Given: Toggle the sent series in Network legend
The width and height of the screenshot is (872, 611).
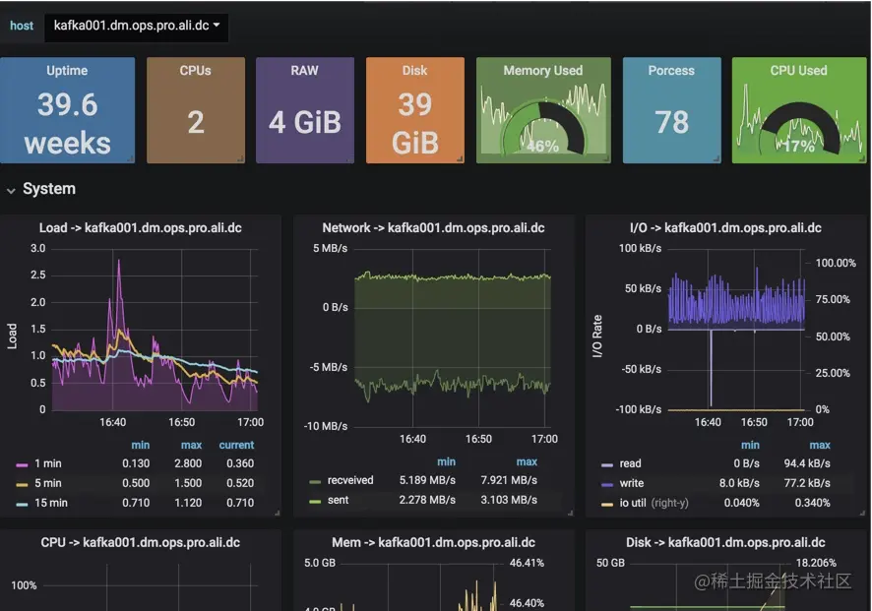Looking at the screenshot, I should [339, 500].
